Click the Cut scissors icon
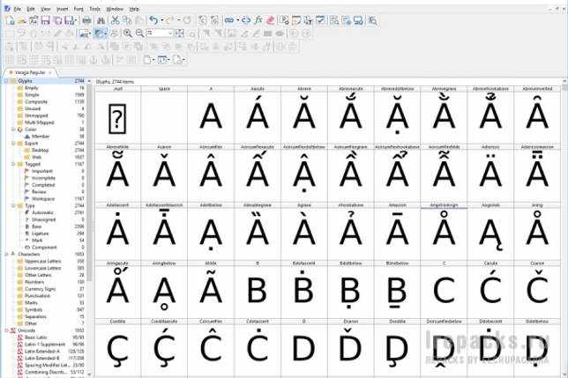568x378 pixels. (116, 20)
